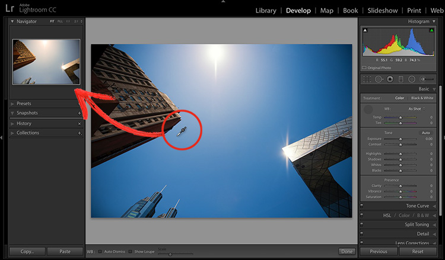This screenshot has width=445, height=260.
Task: Expand the History panel
Action: [x=12, y=124]
